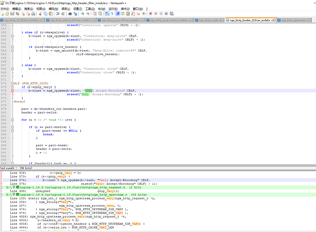Paste clipboard using the toolbar icon

51,14
